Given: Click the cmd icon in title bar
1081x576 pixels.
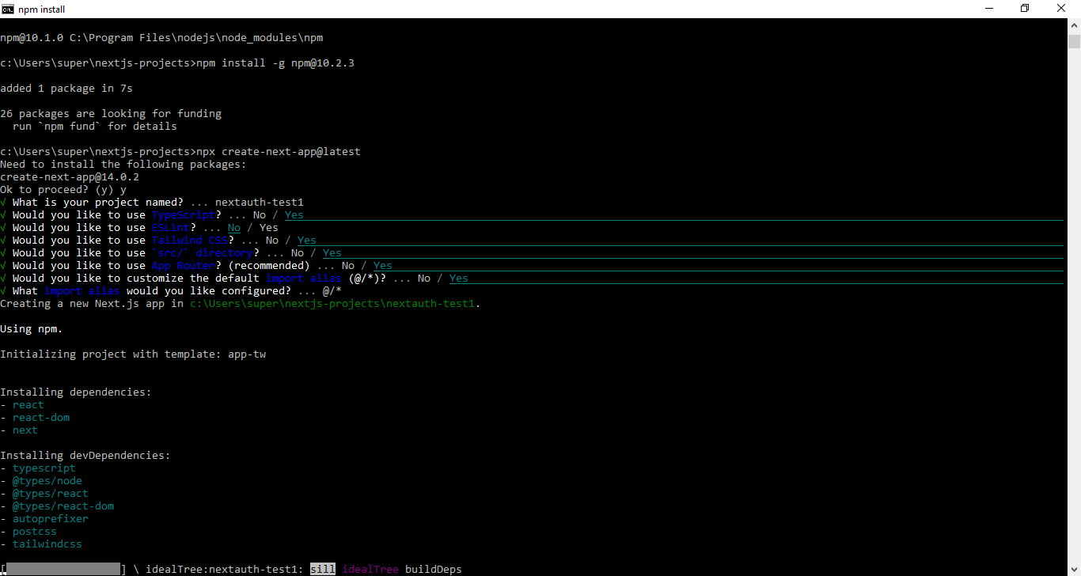Looking at the screenshot, I should [x=9, y=9].
